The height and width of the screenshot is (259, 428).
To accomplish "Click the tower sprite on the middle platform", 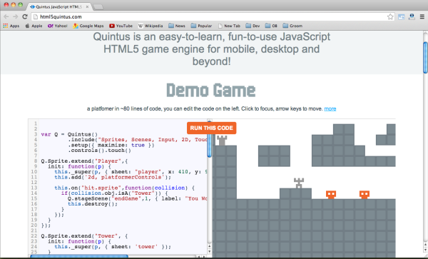I will click(299, 183).
